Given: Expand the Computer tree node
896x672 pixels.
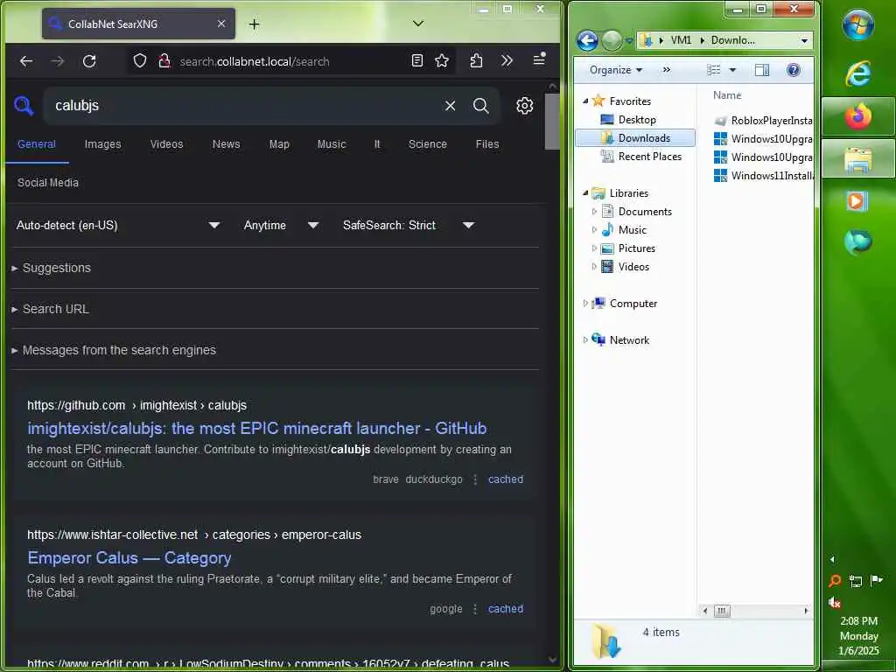Looking at the screenshot, I should (585, 304).
